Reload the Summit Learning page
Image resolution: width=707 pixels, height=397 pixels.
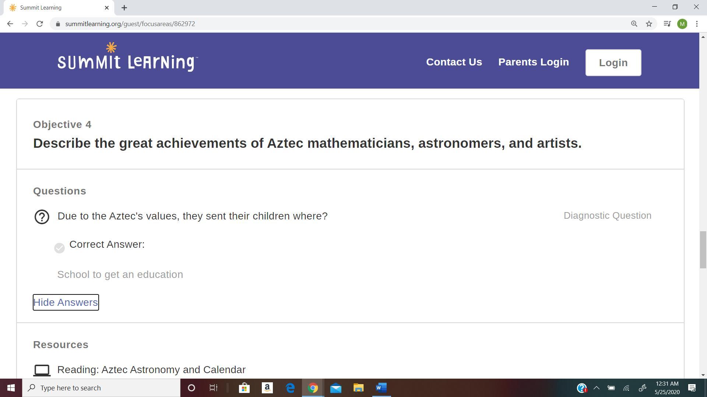point(40,24)
